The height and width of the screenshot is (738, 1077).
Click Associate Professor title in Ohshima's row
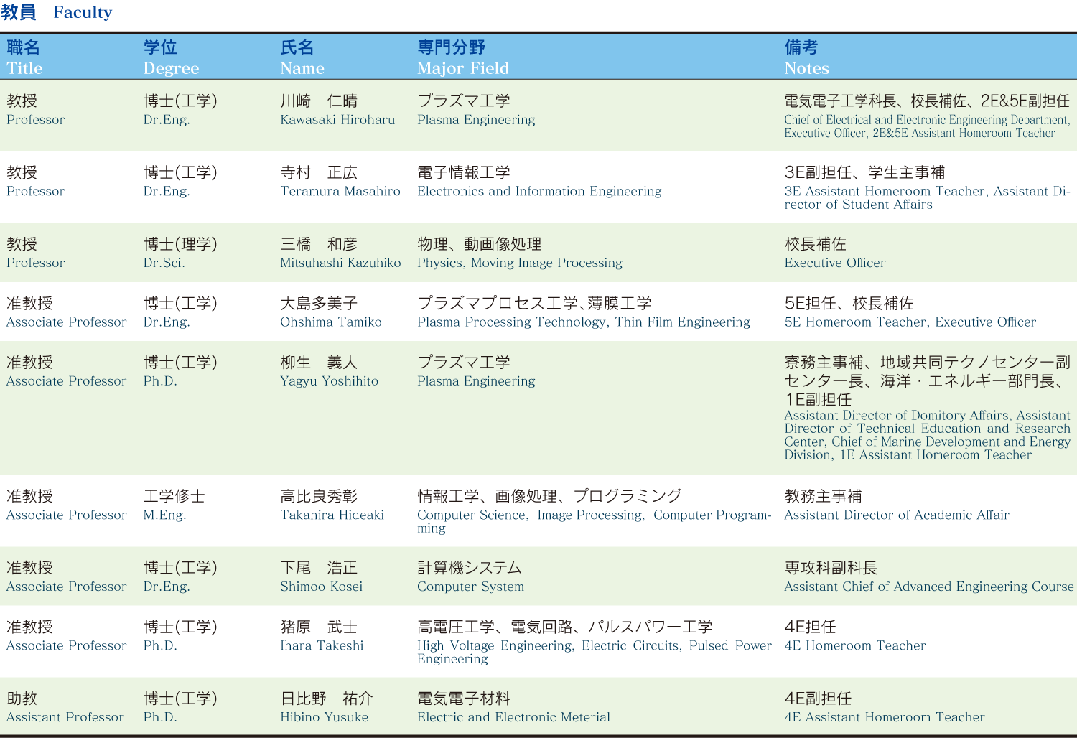66,322
